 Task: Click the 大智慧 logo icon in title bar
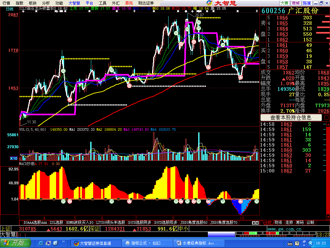click(x=209, y=3)
